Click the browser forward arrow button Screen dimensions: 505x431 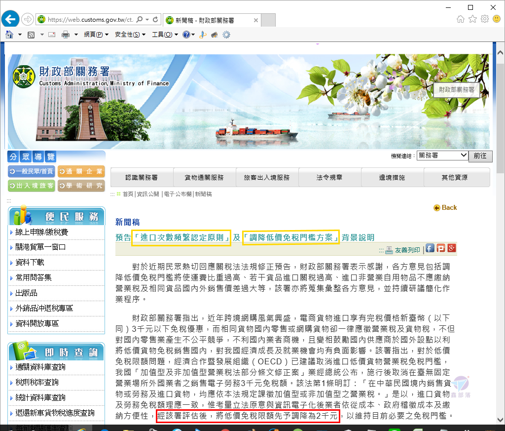click(x=28, y=19)
